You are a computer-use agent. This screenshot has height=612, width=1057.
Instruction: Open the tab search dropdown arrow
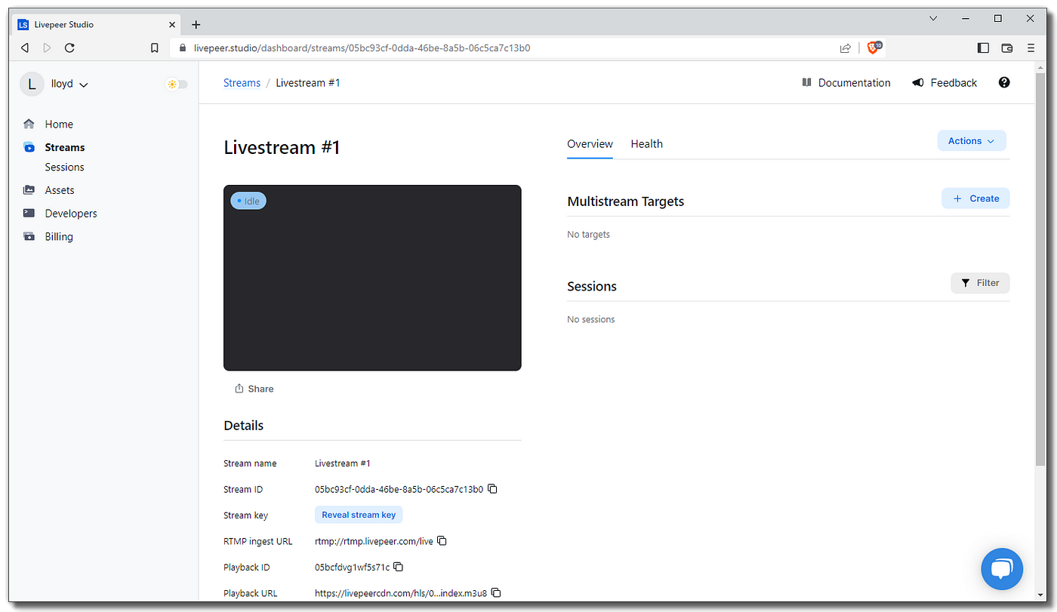[933, 18]
